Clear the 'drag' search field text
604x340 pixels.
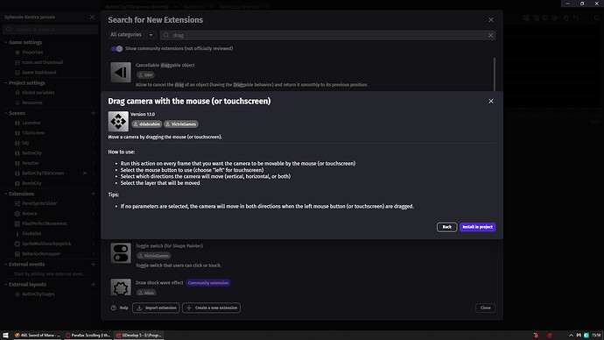[490, 35]
